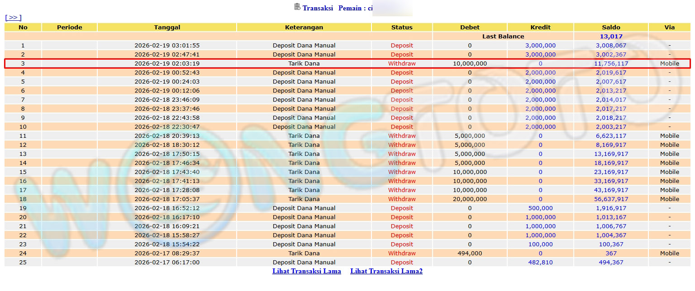This screenshot has width=695, height=291.
Task: Open Lihat Transaksi Lama link
Action: coord(306,271)
